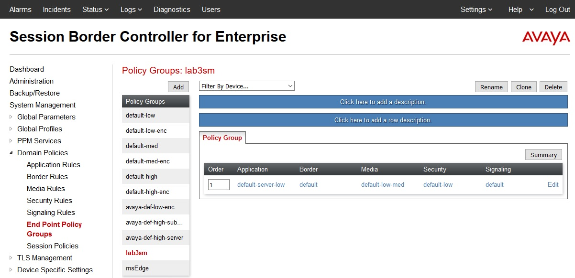
Task: Open Signaling Rules under Domain Policies
Action: pyautogui.click(x=51, y=213)
